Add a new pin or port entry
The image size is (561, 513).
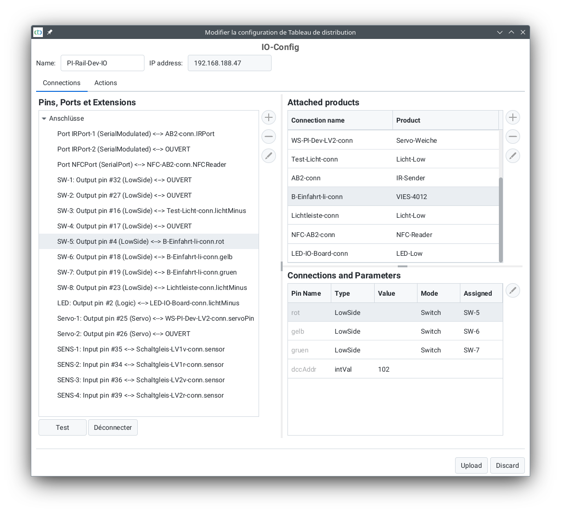(x=269, y=117)
